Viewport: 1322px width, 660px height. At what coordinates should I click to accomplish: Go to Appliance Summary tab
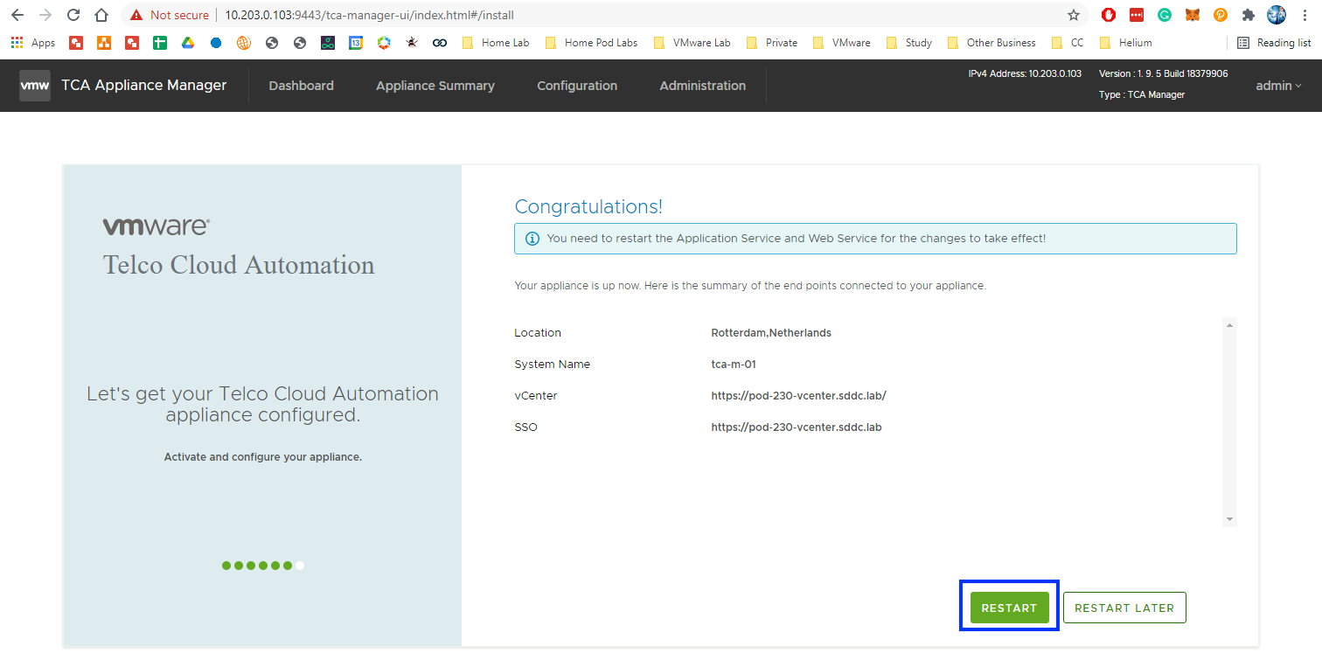click(x=435, y=86)
